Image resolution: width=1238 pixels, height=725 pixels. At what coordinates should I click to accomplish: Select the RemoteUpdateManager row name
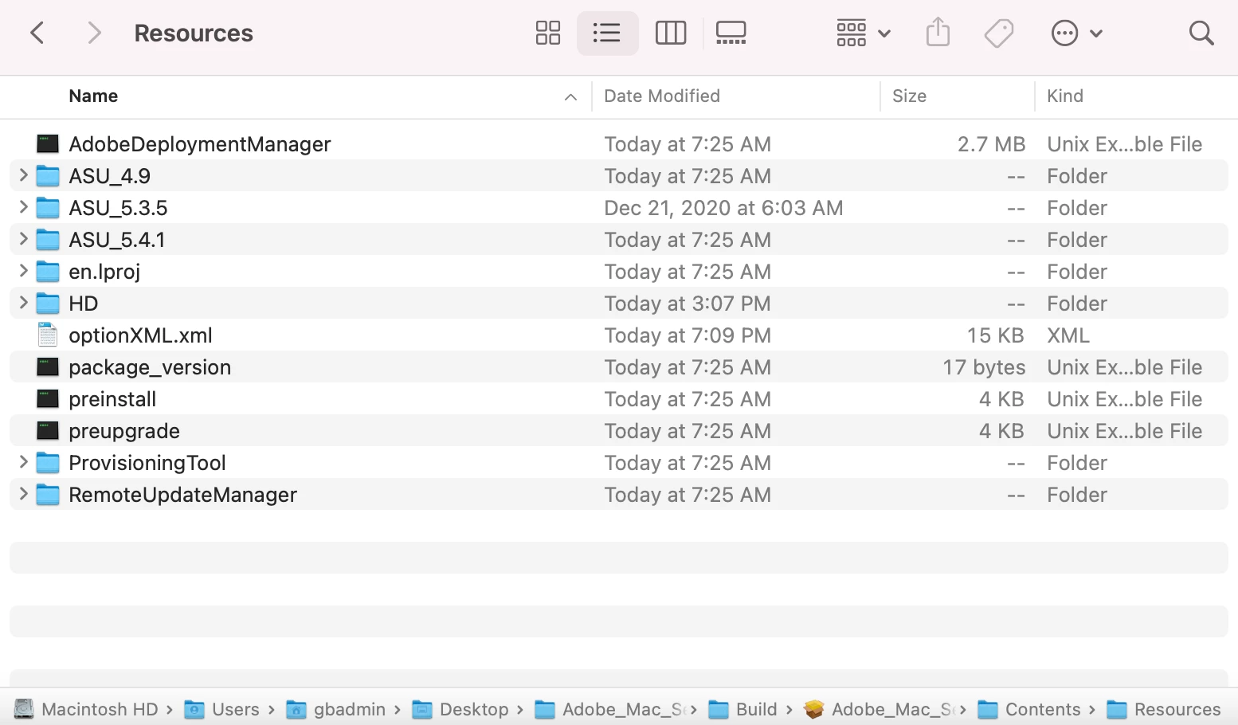pos(182,495)
